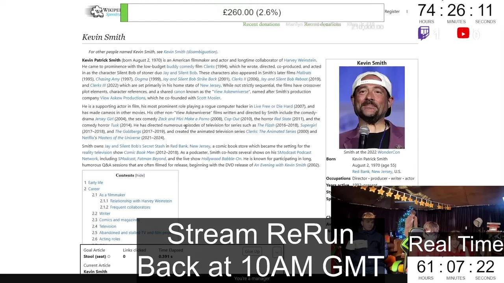The height and width of the screenshot is (283, 504).
Task: Open the Clerks film link
Action: (x=209, y=66)
